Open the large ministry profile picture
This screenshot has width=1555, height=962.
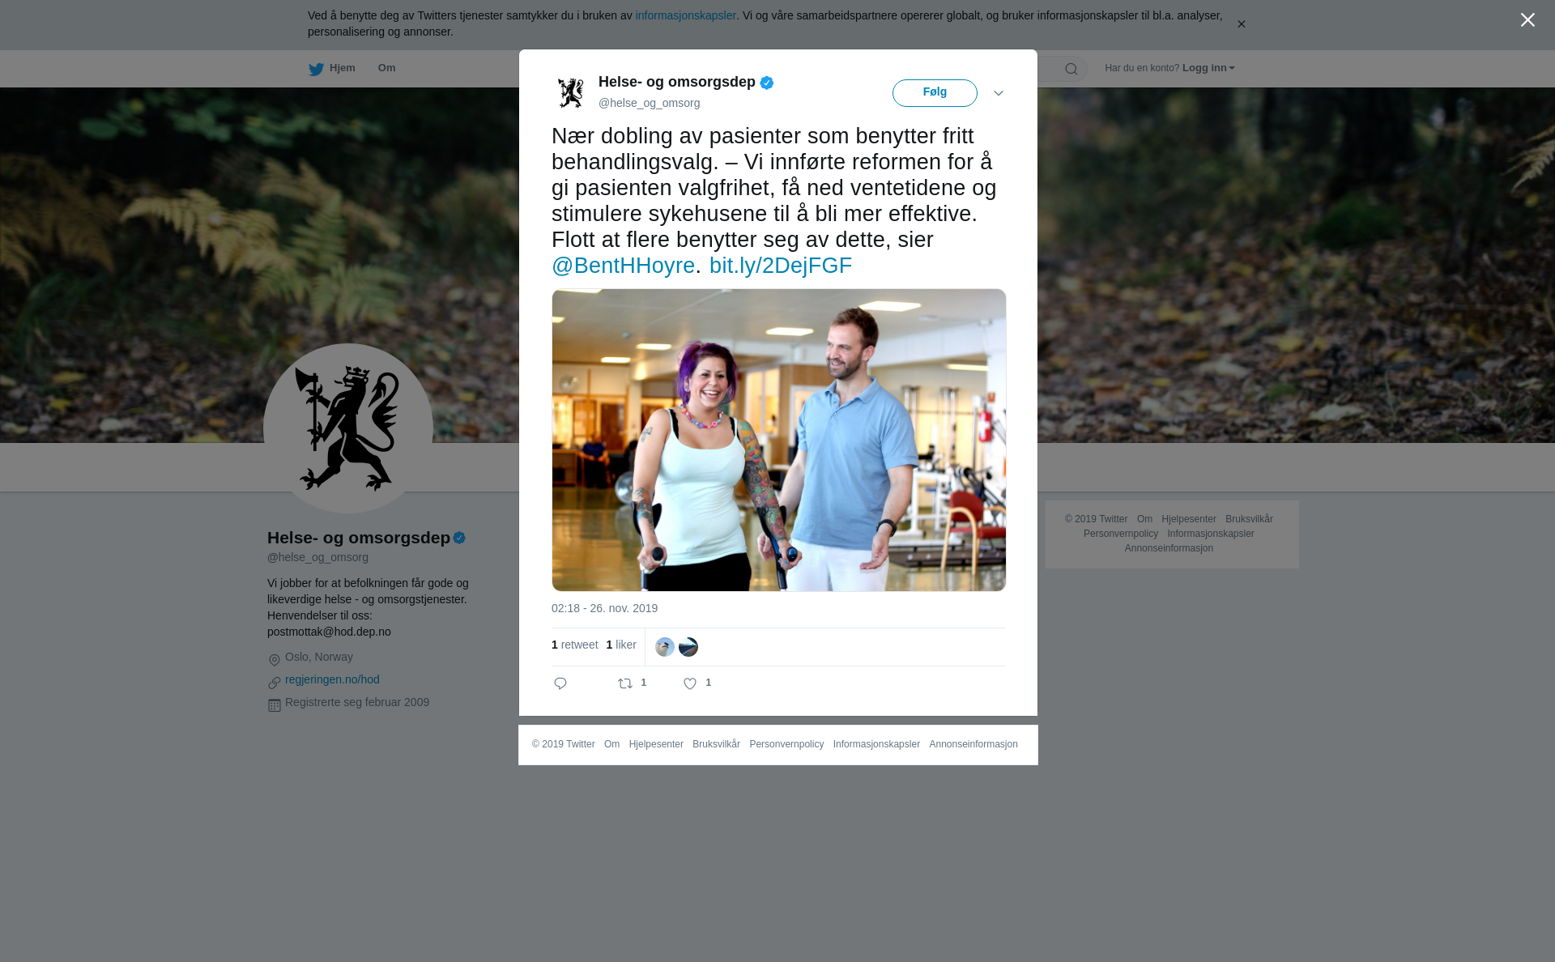coord(348,428)
